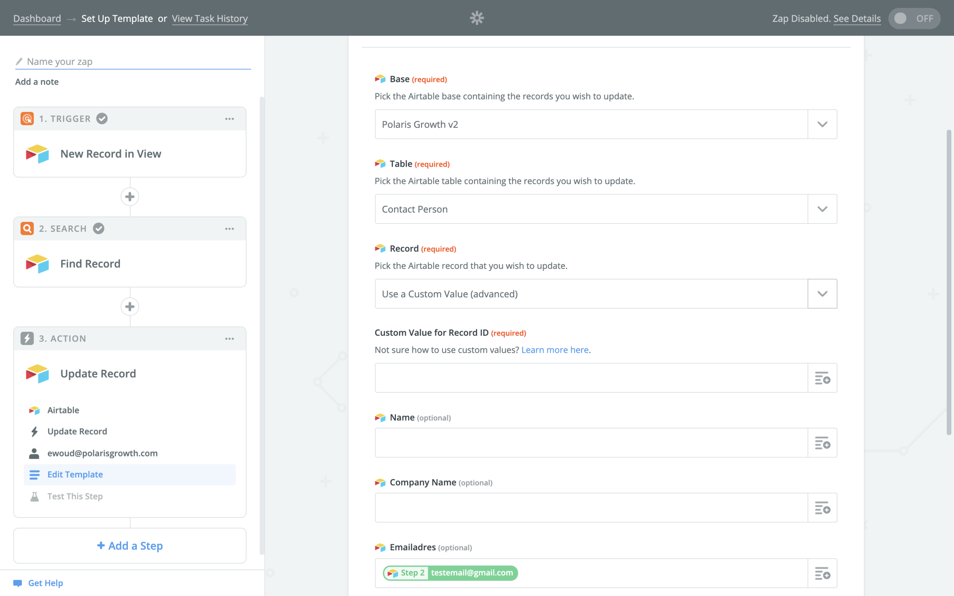Viewport: 954px width, 596px height.
Task: Click Airtable logo on Find Record step
Action: [37, 264]
